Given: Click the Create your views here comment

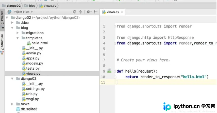Looking at the screenshot, I should tap(143, 60).
